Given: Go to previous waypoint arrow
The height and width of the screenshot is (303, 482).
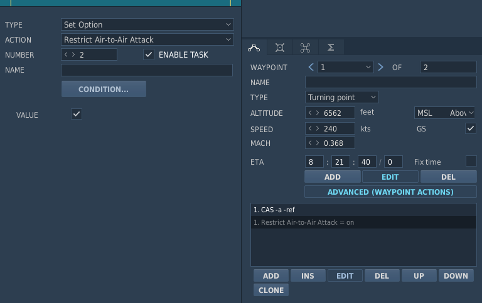Looking at the screenshot, I should pos(311,67).
